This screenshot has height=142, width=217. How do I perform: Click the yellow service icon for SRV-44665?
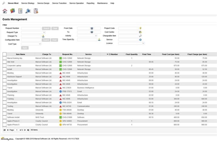tap(60, 121)
